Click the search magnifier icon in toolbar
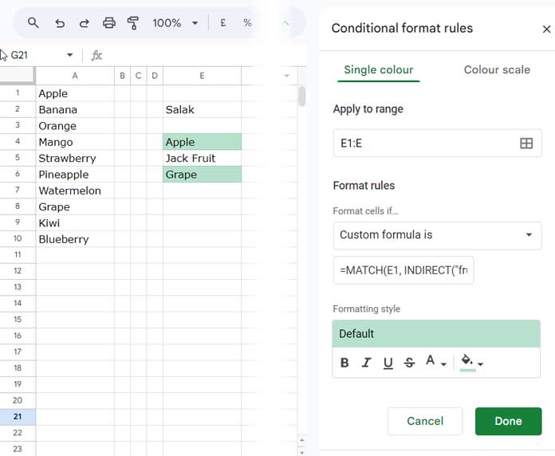555x456 pixels. pyautogui.click(x=33, y=23)
